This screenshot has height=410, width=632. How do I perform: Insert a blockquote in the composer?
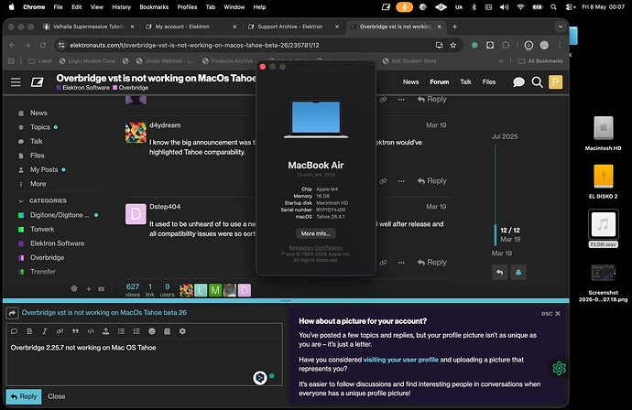click(75, 331)
